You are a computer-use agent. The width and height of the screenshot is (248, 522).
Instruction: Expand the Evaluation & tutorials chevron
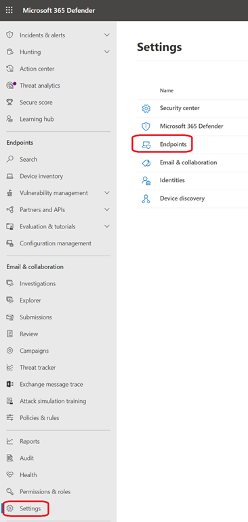106,226
